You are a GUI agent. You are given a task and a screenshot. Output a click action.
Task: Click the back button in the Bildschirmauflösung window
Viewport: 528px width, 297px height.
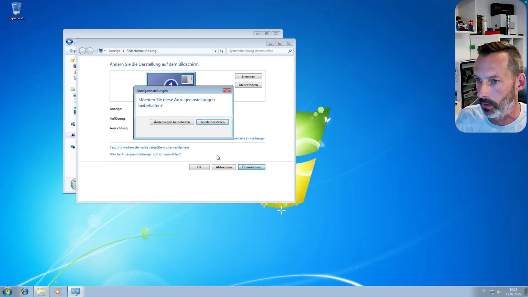click(x=82, y=51)
